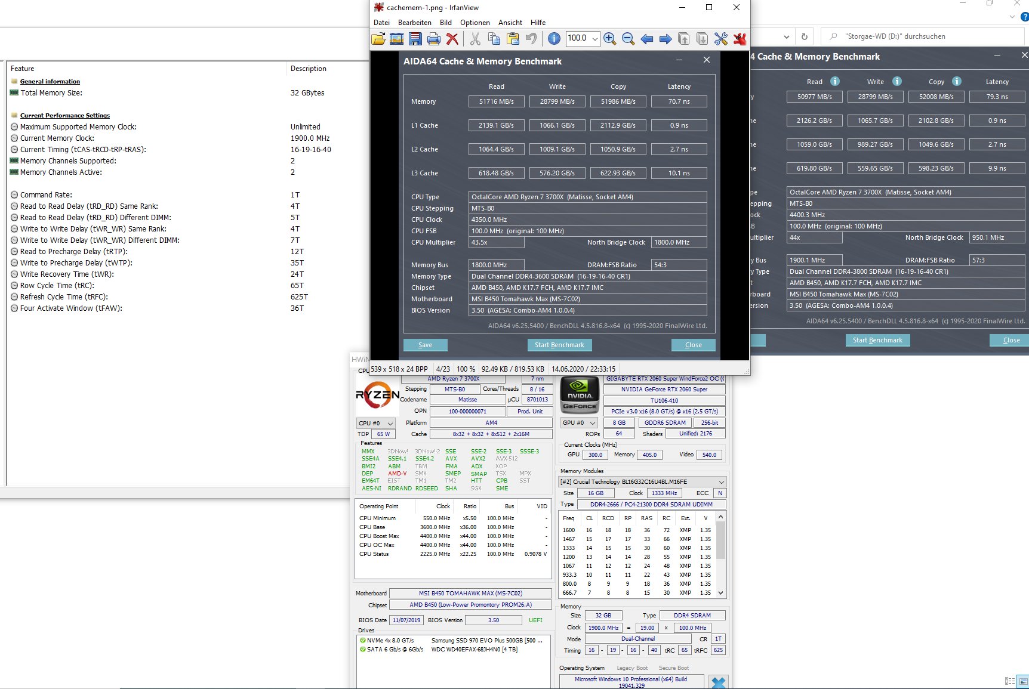Open IrfanView settings with the wrench icon
1029x689 pixels.
721,39
